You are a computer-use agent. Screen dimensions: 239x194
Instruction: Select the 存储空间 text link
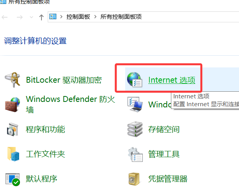tap(164, 129)
